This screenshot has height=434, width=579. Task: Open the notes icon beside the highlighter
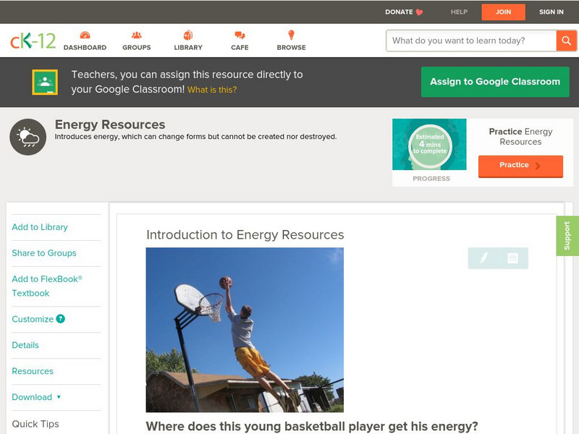point(512,258)
